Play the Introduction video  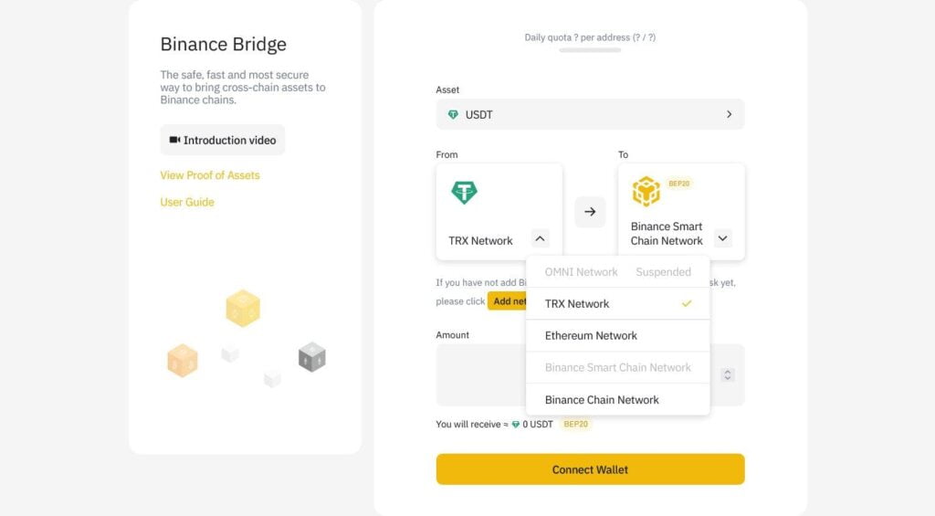pos(223,141)
